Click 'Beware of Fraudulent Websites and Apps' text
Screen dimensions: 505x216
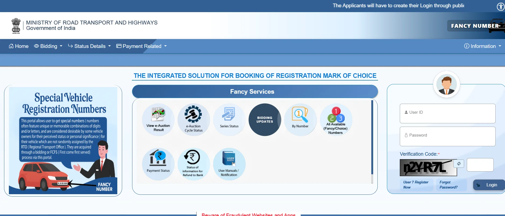[249, 214]
